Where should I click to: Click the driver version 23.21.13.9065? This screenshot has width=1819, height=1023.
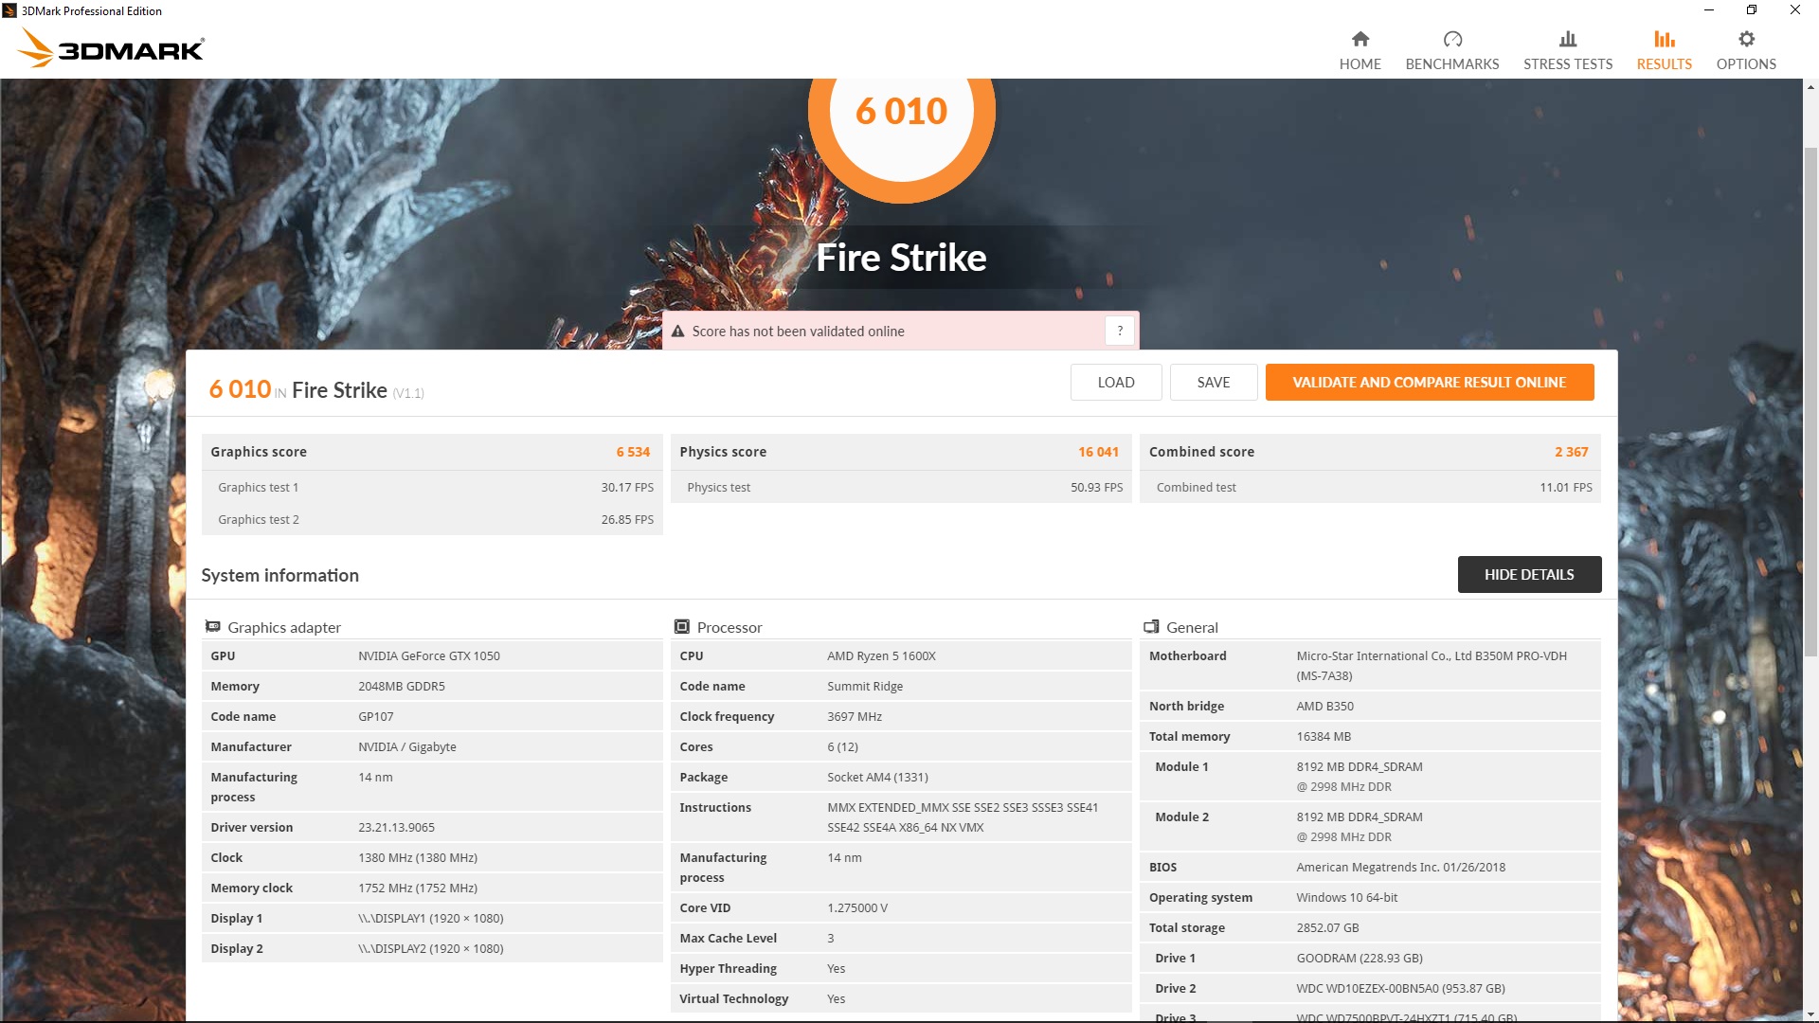[x=396, y=828]
